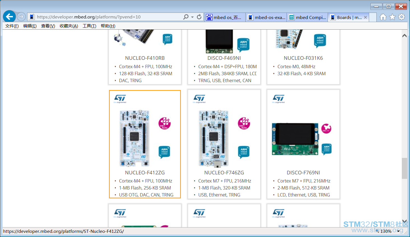Viewport: 410px width, 237px height.
Task: Open the NUCLEO-F410RB board link
Action: click(x=145, y=58)
